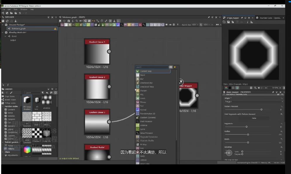Select Patterns category in Library tree

point(11,149)
